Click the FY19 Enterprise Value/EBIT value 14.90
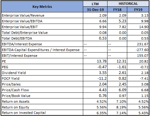 [144, 27]
